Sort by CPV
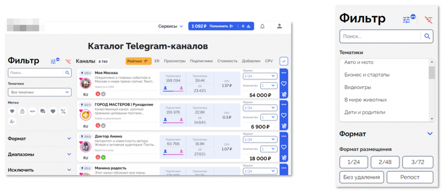 click(269, 61)
